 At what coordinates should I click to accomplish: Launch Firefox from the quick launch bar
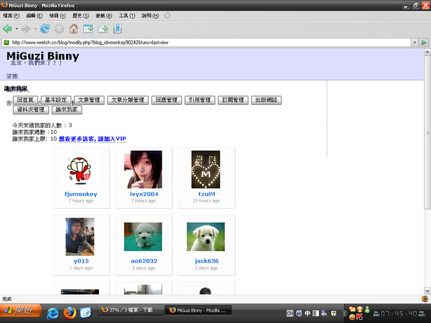coord(70,313)
